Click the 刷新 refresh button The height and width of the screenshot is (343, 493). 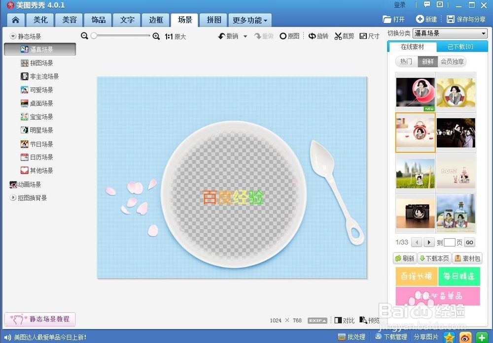[x=405, y=258]
